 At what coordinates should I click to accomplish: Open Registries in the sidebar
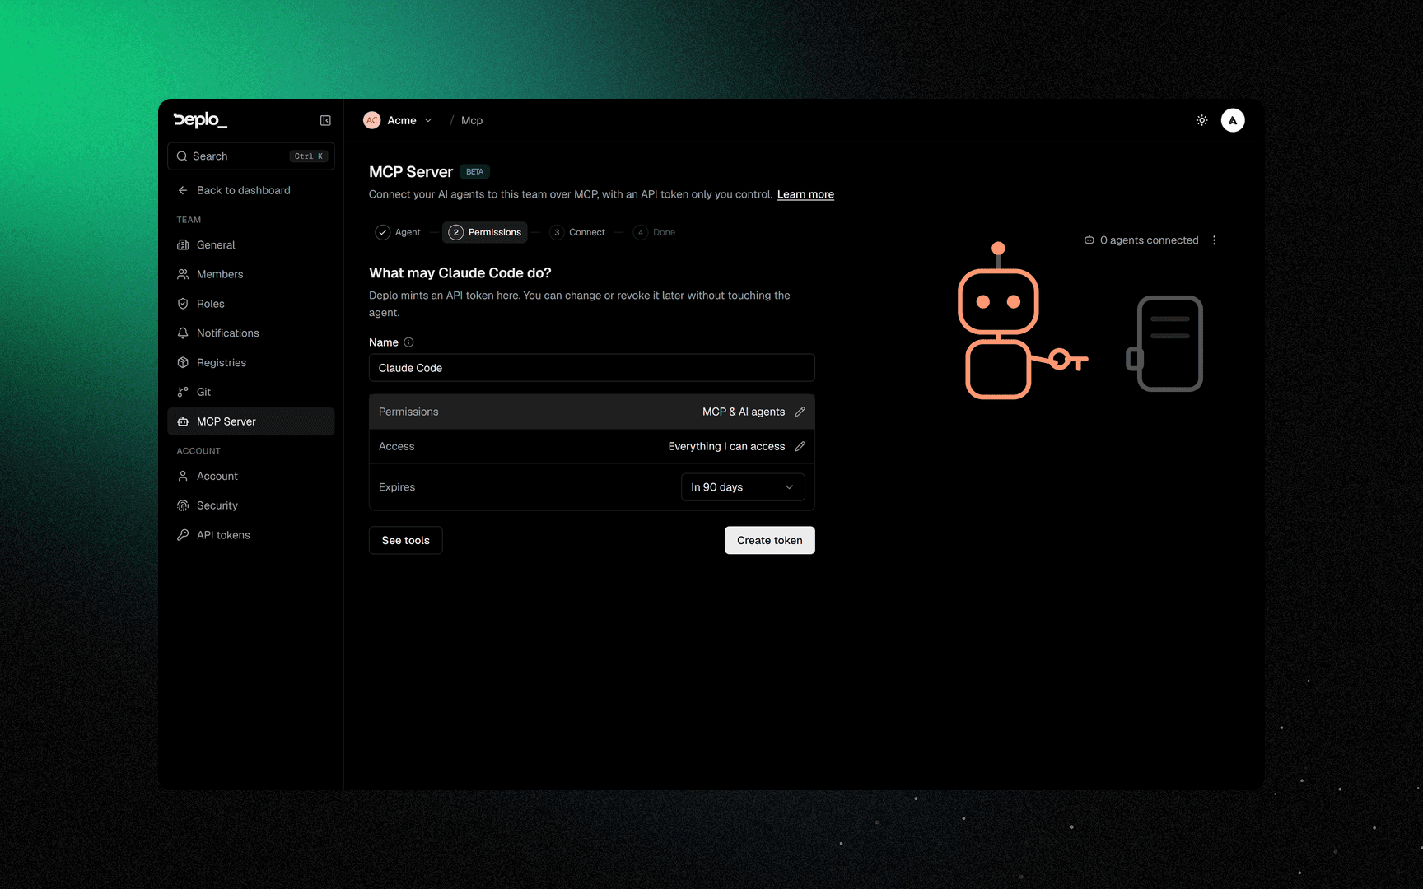251,363
